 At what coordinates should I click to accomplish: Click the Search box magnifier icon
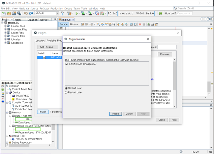pos(175,8)
